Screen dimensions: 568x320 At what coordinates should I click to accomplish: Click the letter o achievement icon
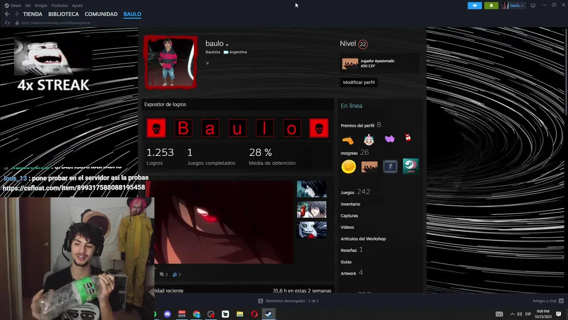point(292,128)
